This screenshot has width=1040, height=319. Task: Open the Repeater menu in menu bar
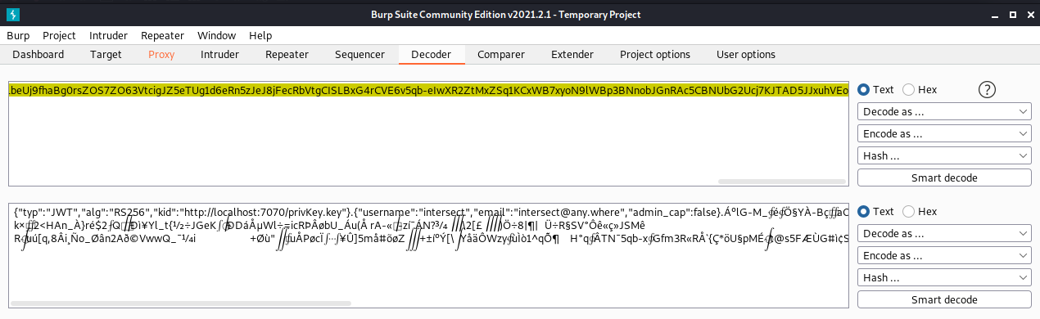(162, 36)
